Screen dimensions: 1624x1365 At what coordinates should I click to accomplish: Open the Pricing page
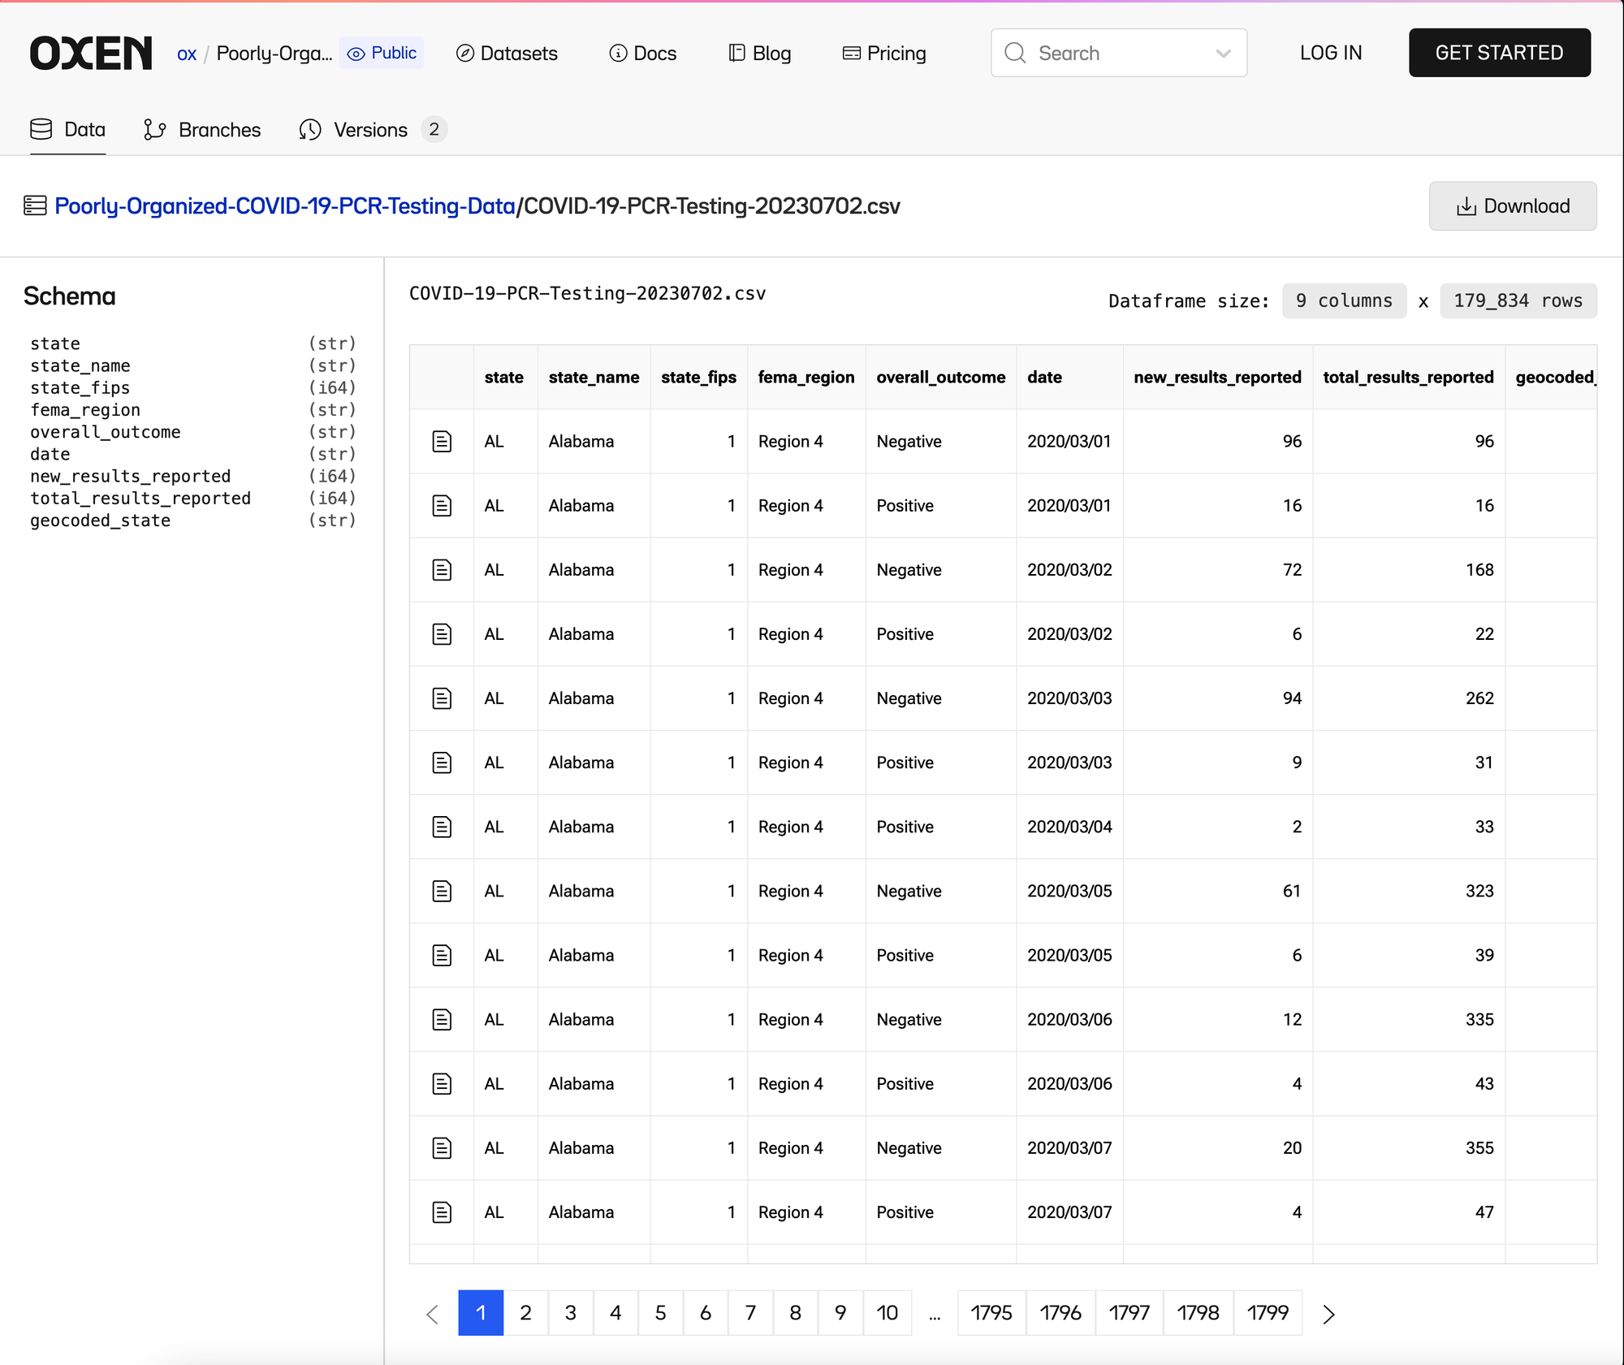885,54
